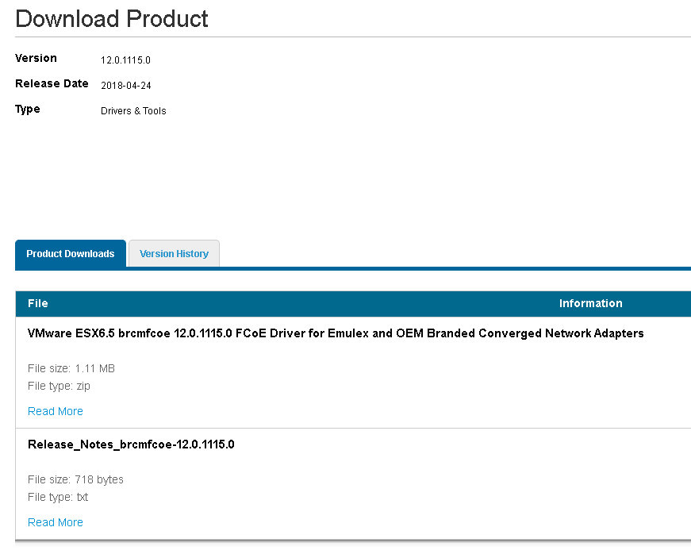Open the Product Downloads tab
The height and width of the screenshot is (554, 691).
click(x=71, y=254)
